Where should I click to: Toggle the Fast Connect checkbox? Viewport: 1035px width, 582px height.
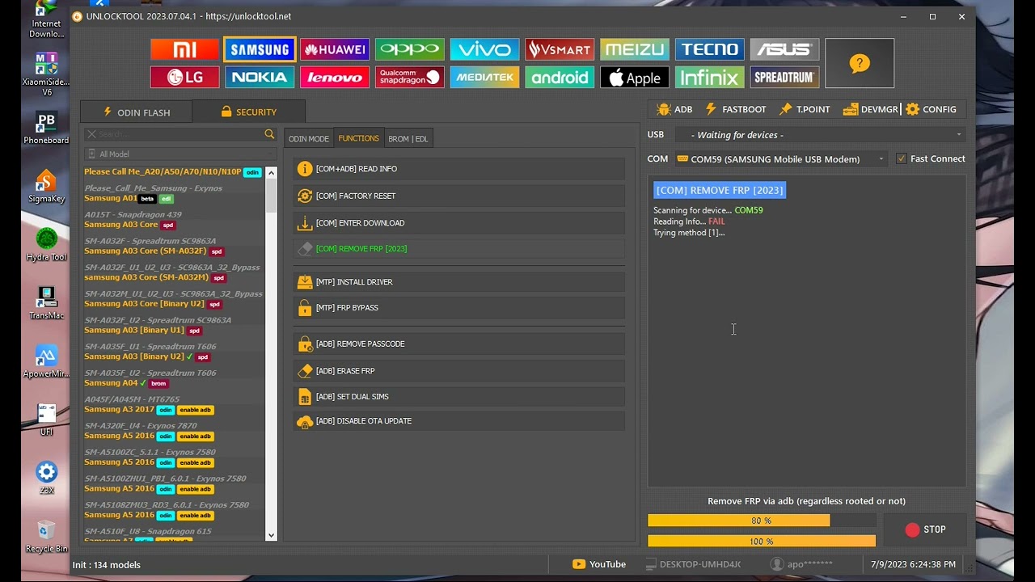(x=901, y=158)
